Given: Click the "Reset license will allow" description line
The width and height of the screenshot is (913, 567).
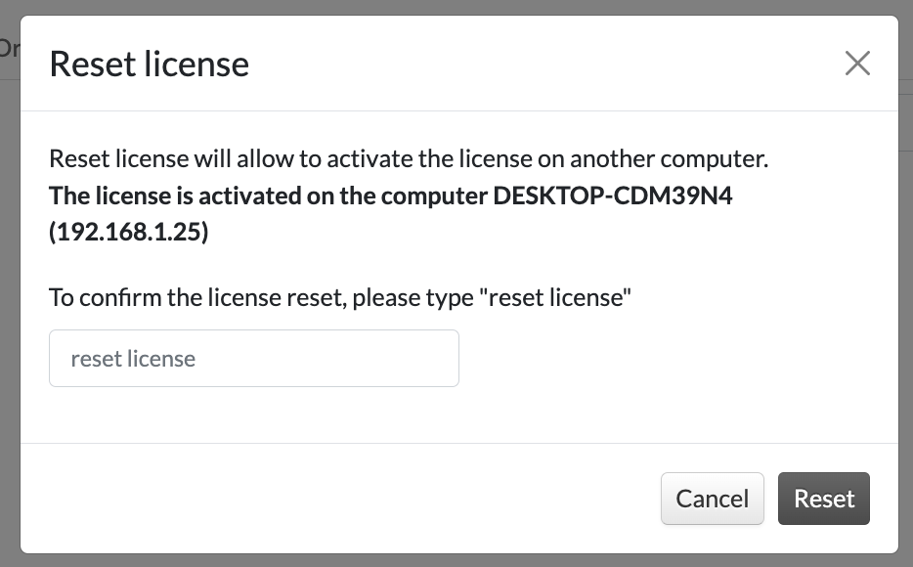Looking at the screenshot, I should tap(409, 158).
